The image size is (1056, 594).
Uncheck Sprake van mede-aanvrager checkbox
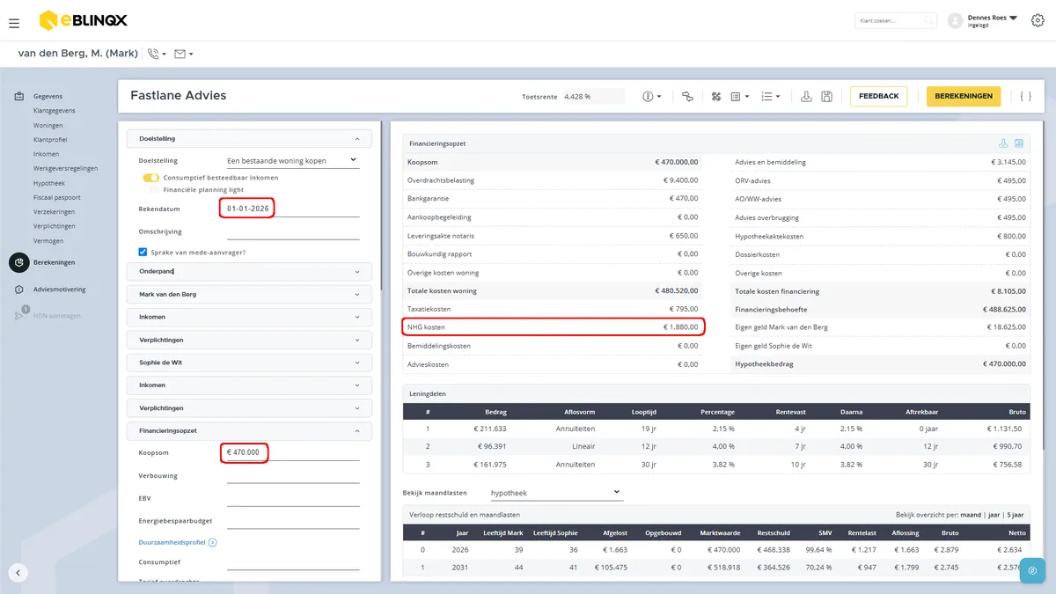click(x=143, y=253)
